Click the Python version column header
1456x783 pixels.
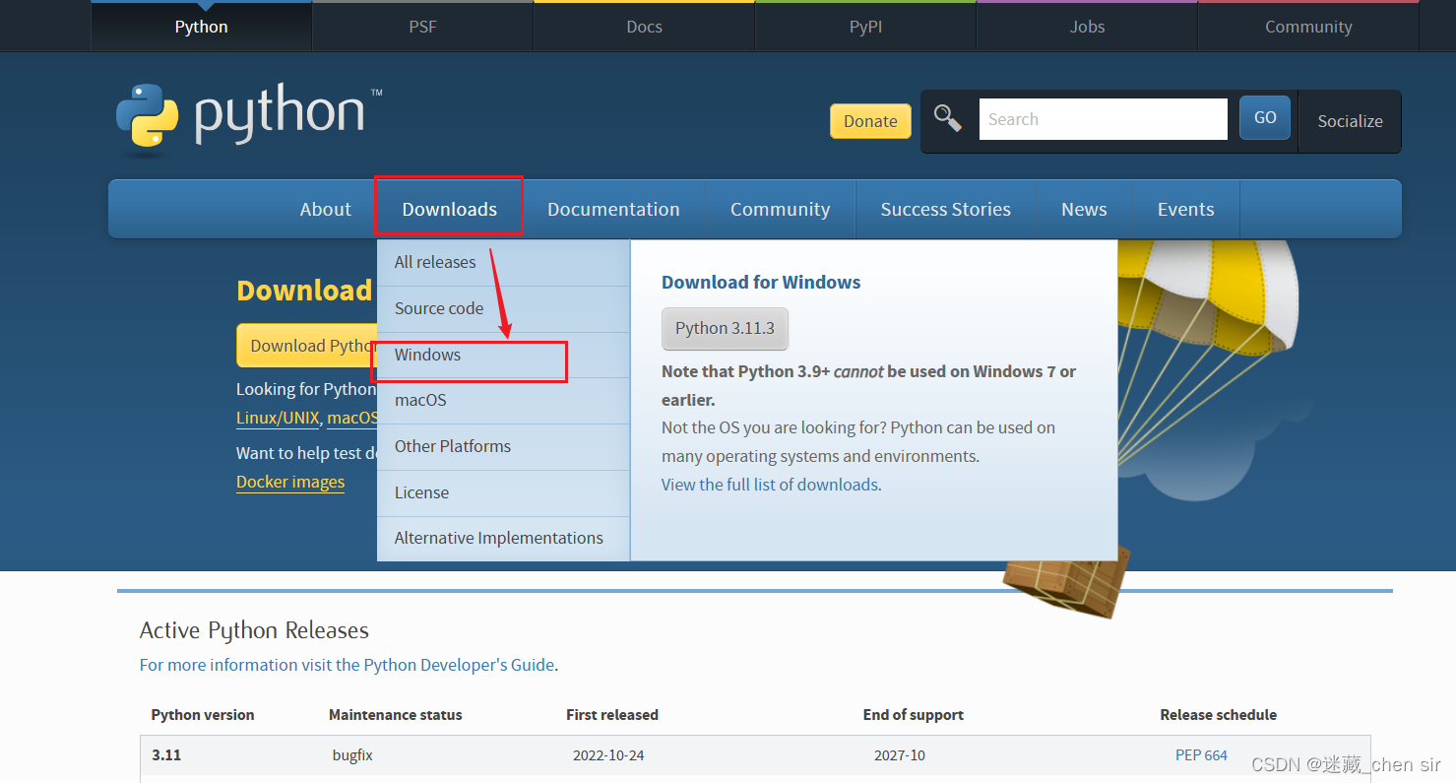tap(203, 715)
